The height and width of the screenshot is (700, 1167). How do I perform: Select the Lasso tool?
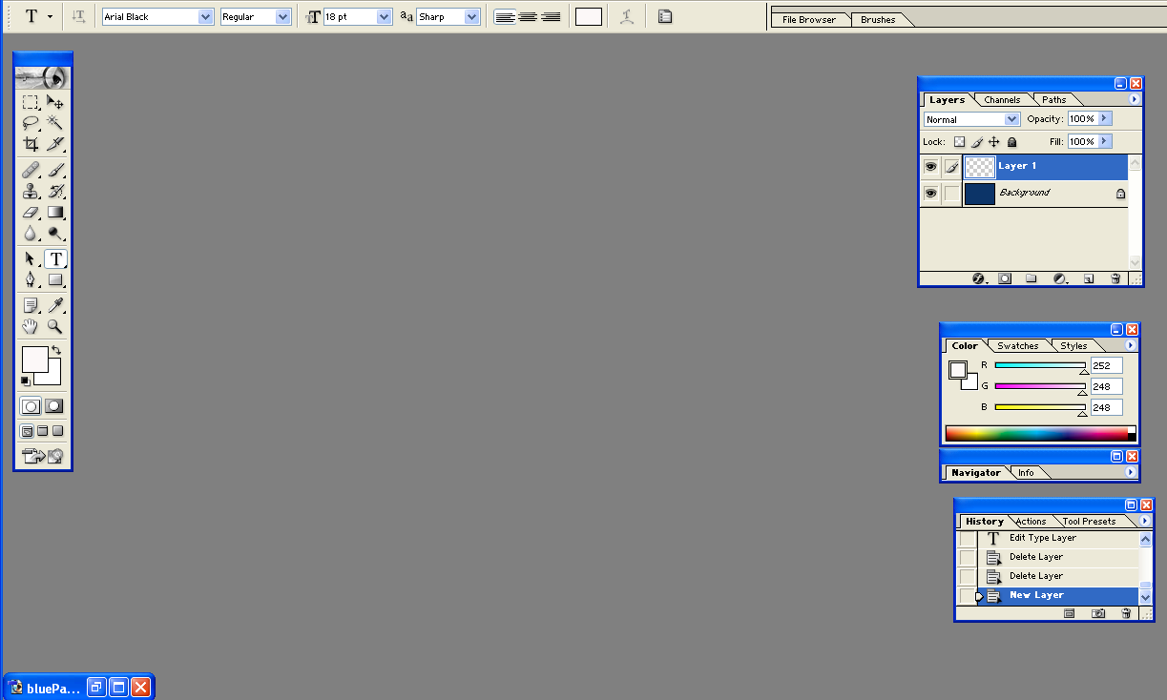pyautogui.click(x=31, y=123)
